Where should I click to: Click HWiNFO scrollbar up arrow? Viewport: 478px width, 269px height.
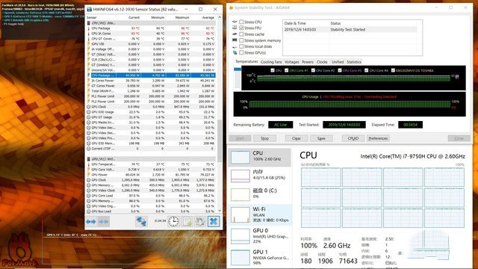click(x=220, y=17)
